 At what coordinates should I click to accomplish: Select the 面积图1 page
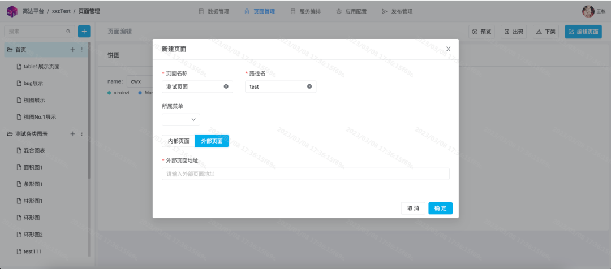(x=33, y=167)
